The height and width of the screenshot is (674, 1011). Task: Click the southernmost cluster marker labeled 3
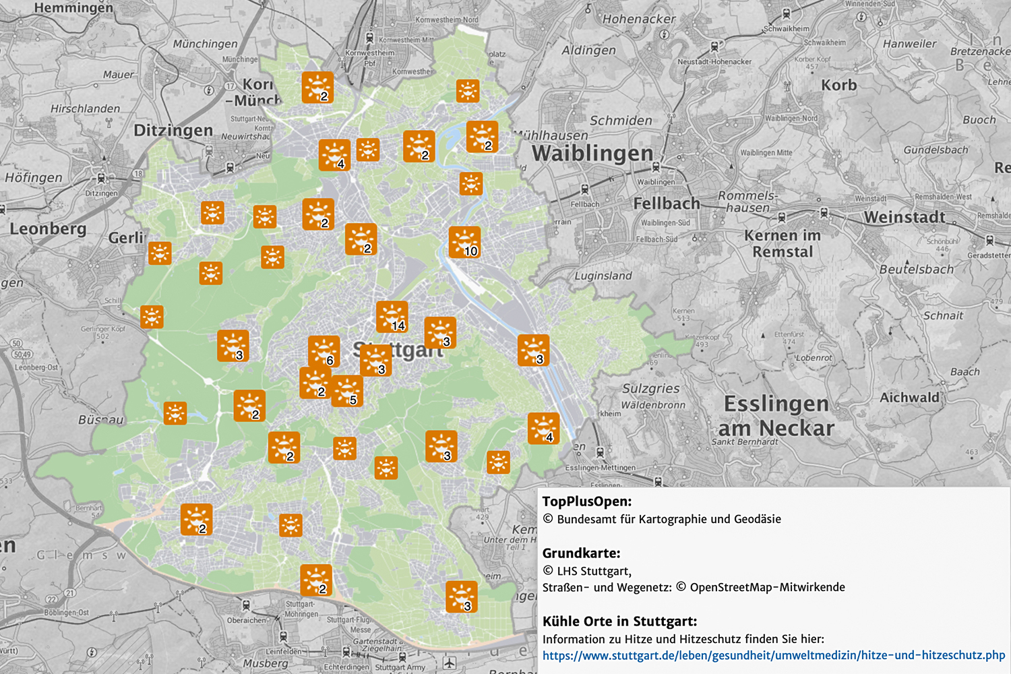coord(462,597)
